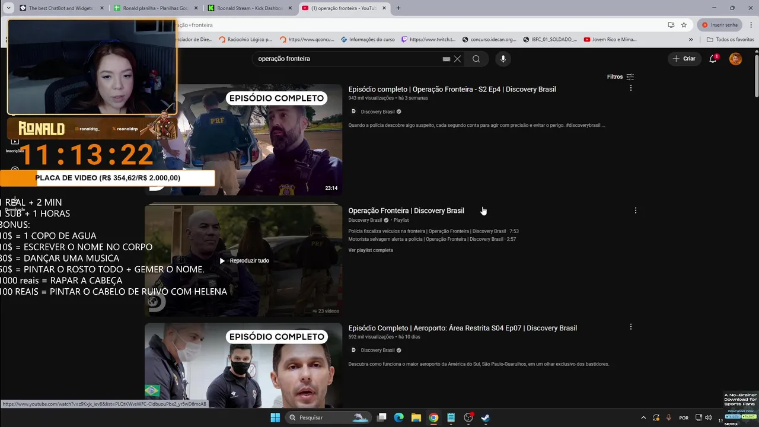The image size is (759, 427).
Task: Clear the YouTube search text
Action: [457, 59]
